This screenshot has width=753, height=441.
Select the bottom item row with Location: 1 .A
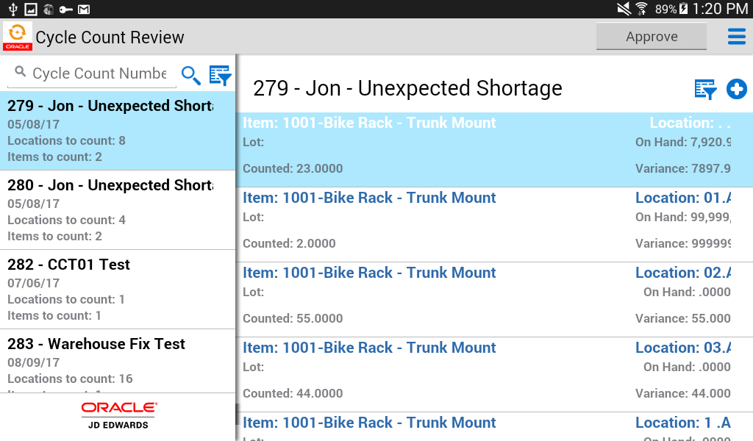point(495,426)
